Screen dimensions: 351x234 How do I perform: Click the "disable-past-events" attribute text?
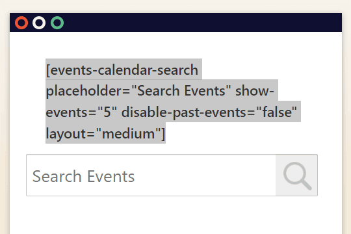183,112
